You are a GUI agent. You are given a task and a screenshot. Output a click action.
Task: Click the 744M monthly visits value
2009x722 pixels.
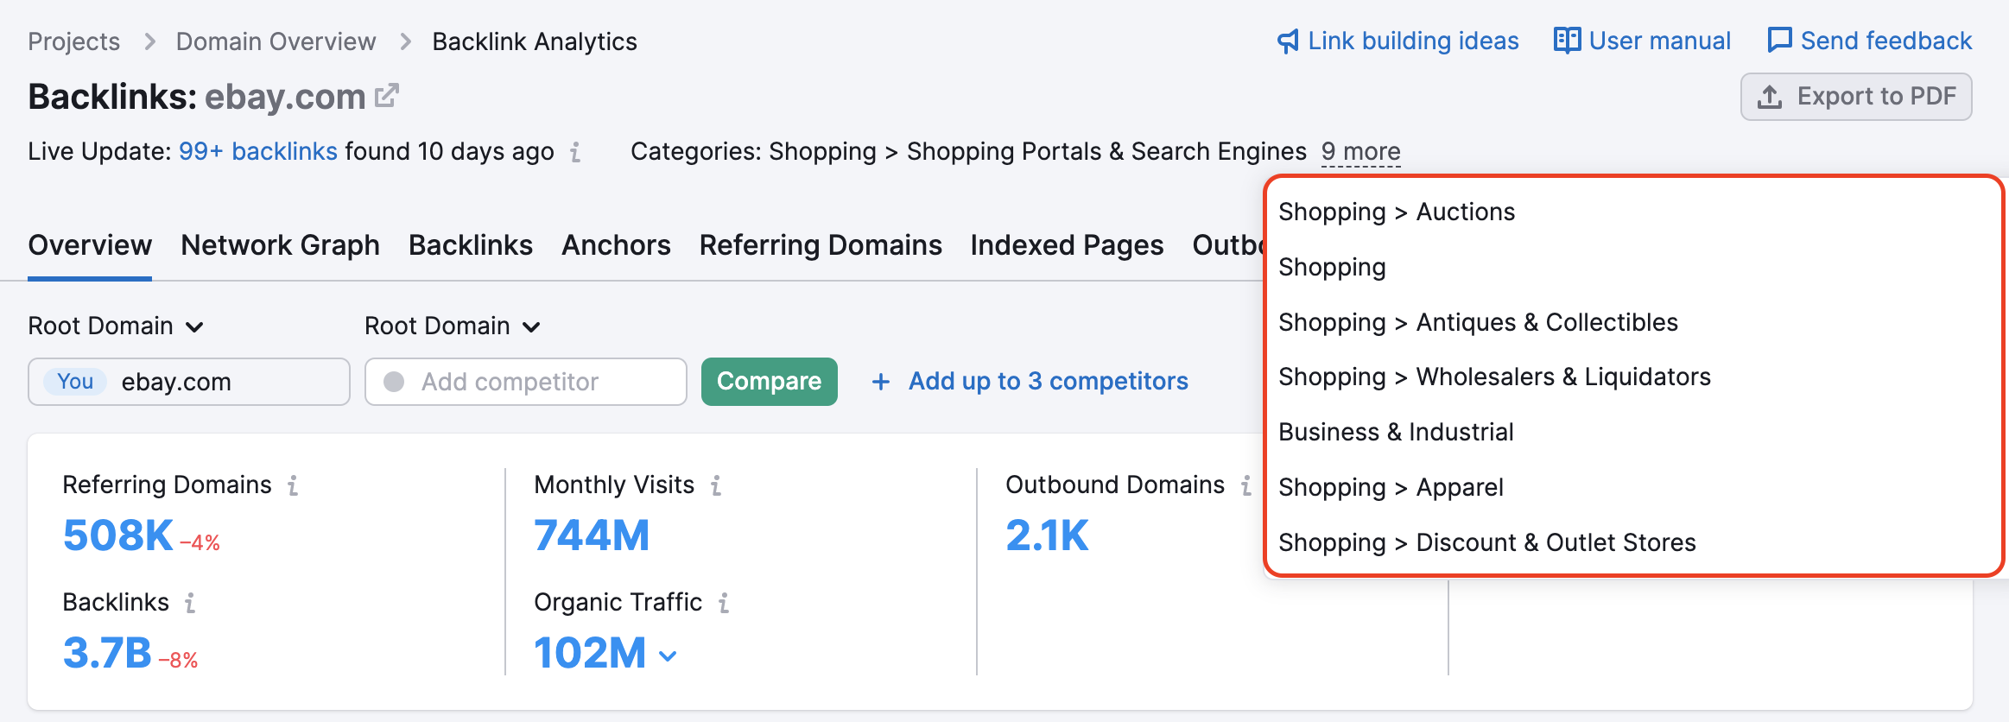pyautogui.click(x=592, y=535)
